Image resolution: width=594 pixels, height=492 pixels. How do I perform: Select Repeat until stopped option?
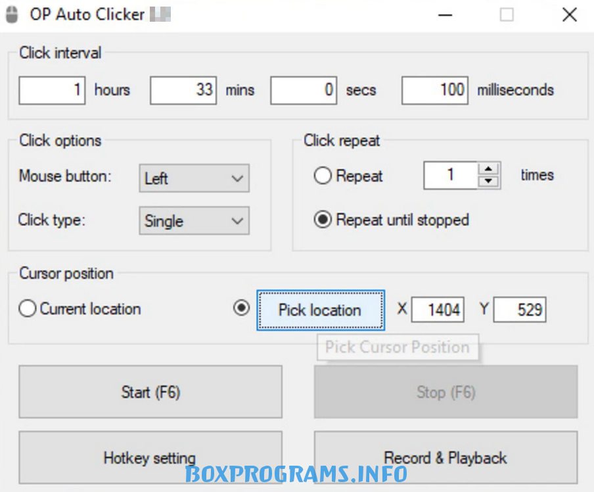pyautogui.click(x=322, y=220)
